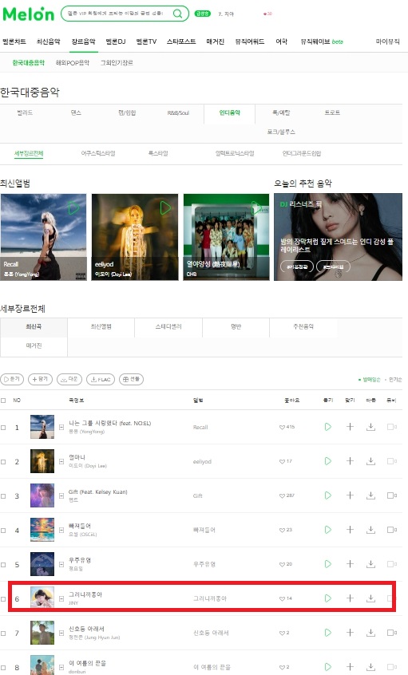Expand song info icon for 우주유영
408x675 pixels.
[x=61, y=564]
